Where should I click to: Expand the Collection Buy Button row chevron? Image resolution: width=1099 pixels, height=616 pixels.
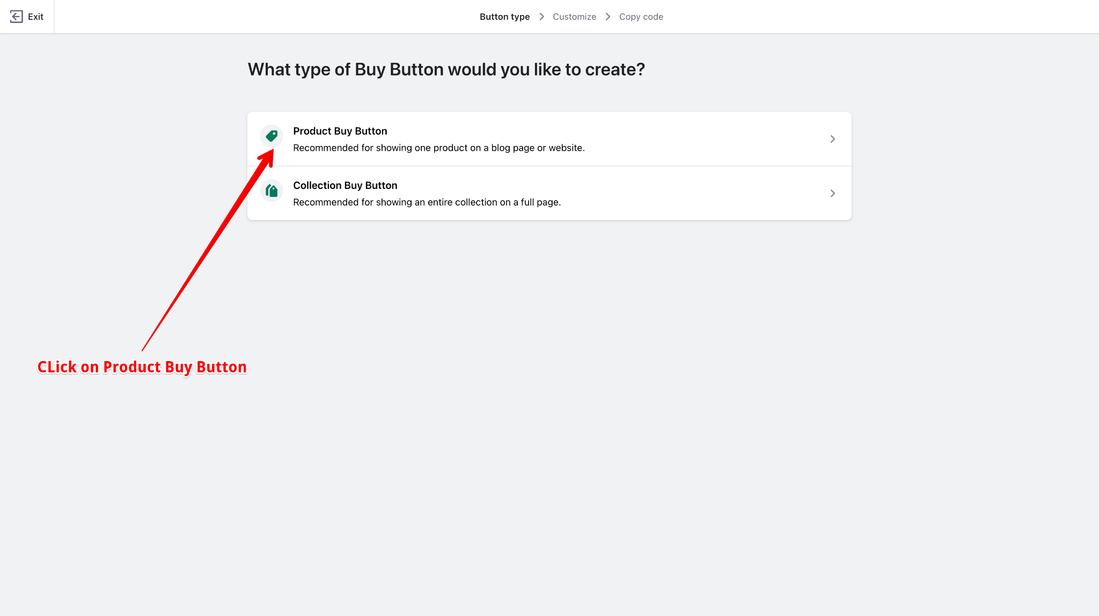832,193
